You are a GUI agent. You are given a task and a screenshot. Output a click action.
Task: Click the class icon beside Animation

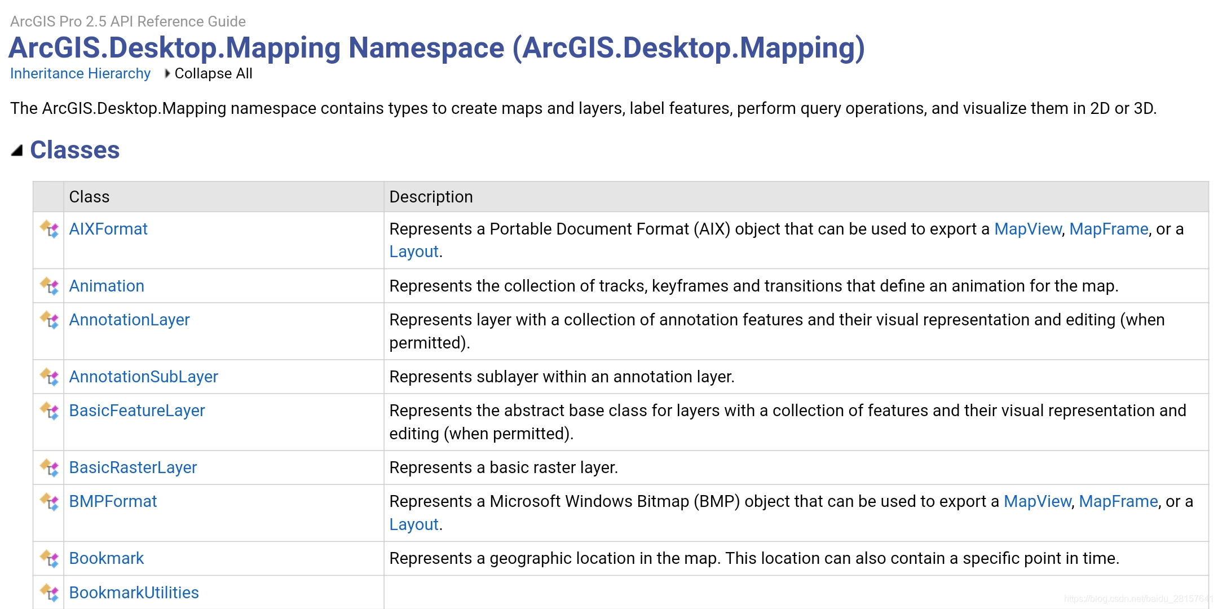(50, 286)
